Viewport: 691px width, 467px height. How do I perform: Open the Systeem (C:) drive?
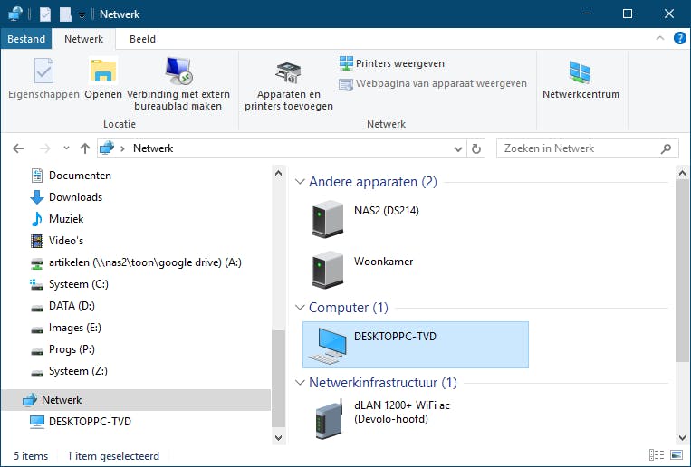point(69,284)
